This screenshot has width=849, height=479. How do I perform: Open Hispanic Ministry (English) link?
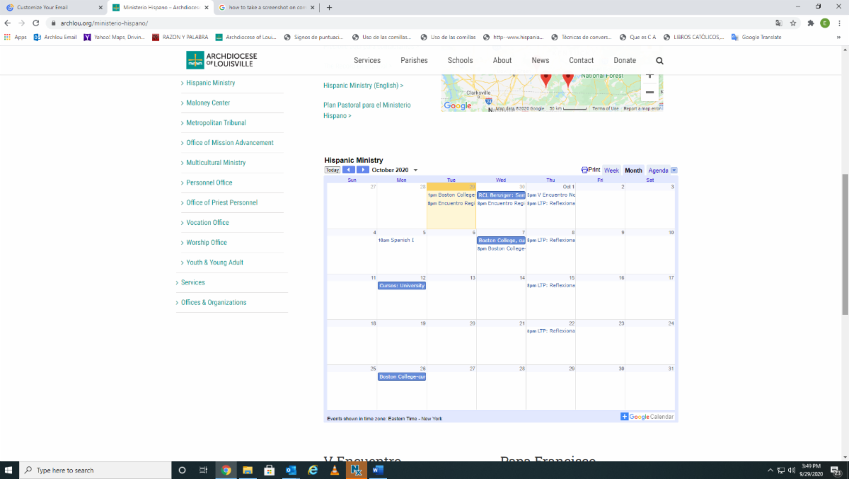pos(363,86)
